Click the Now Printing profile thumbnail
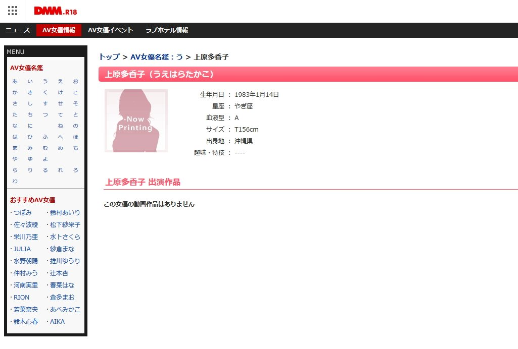 [136, 121]
